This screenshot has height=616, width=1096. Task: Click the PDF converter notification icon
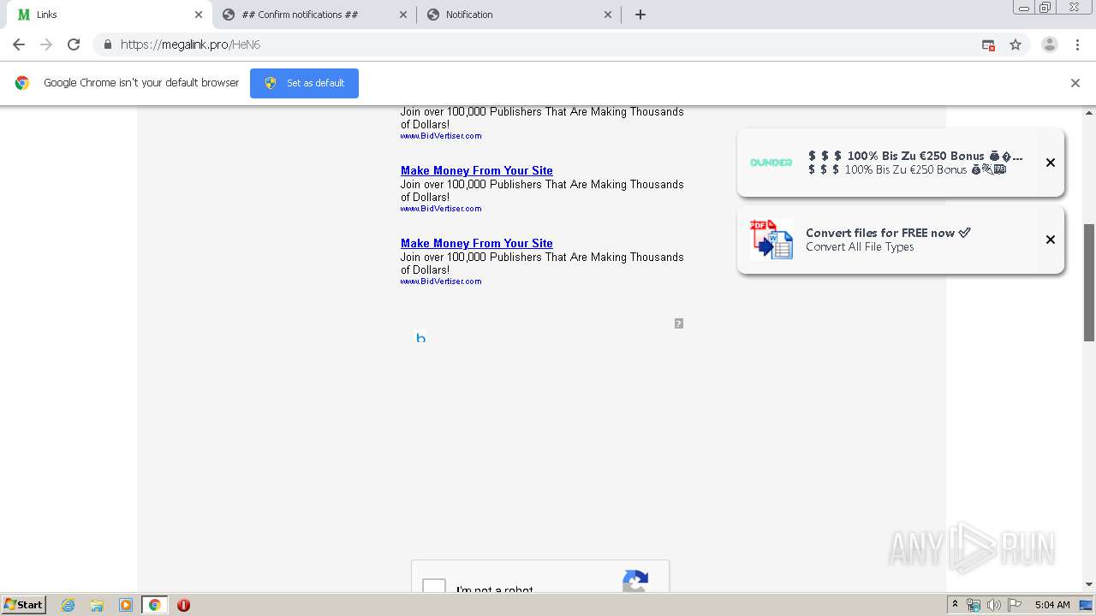pos(771,240)
